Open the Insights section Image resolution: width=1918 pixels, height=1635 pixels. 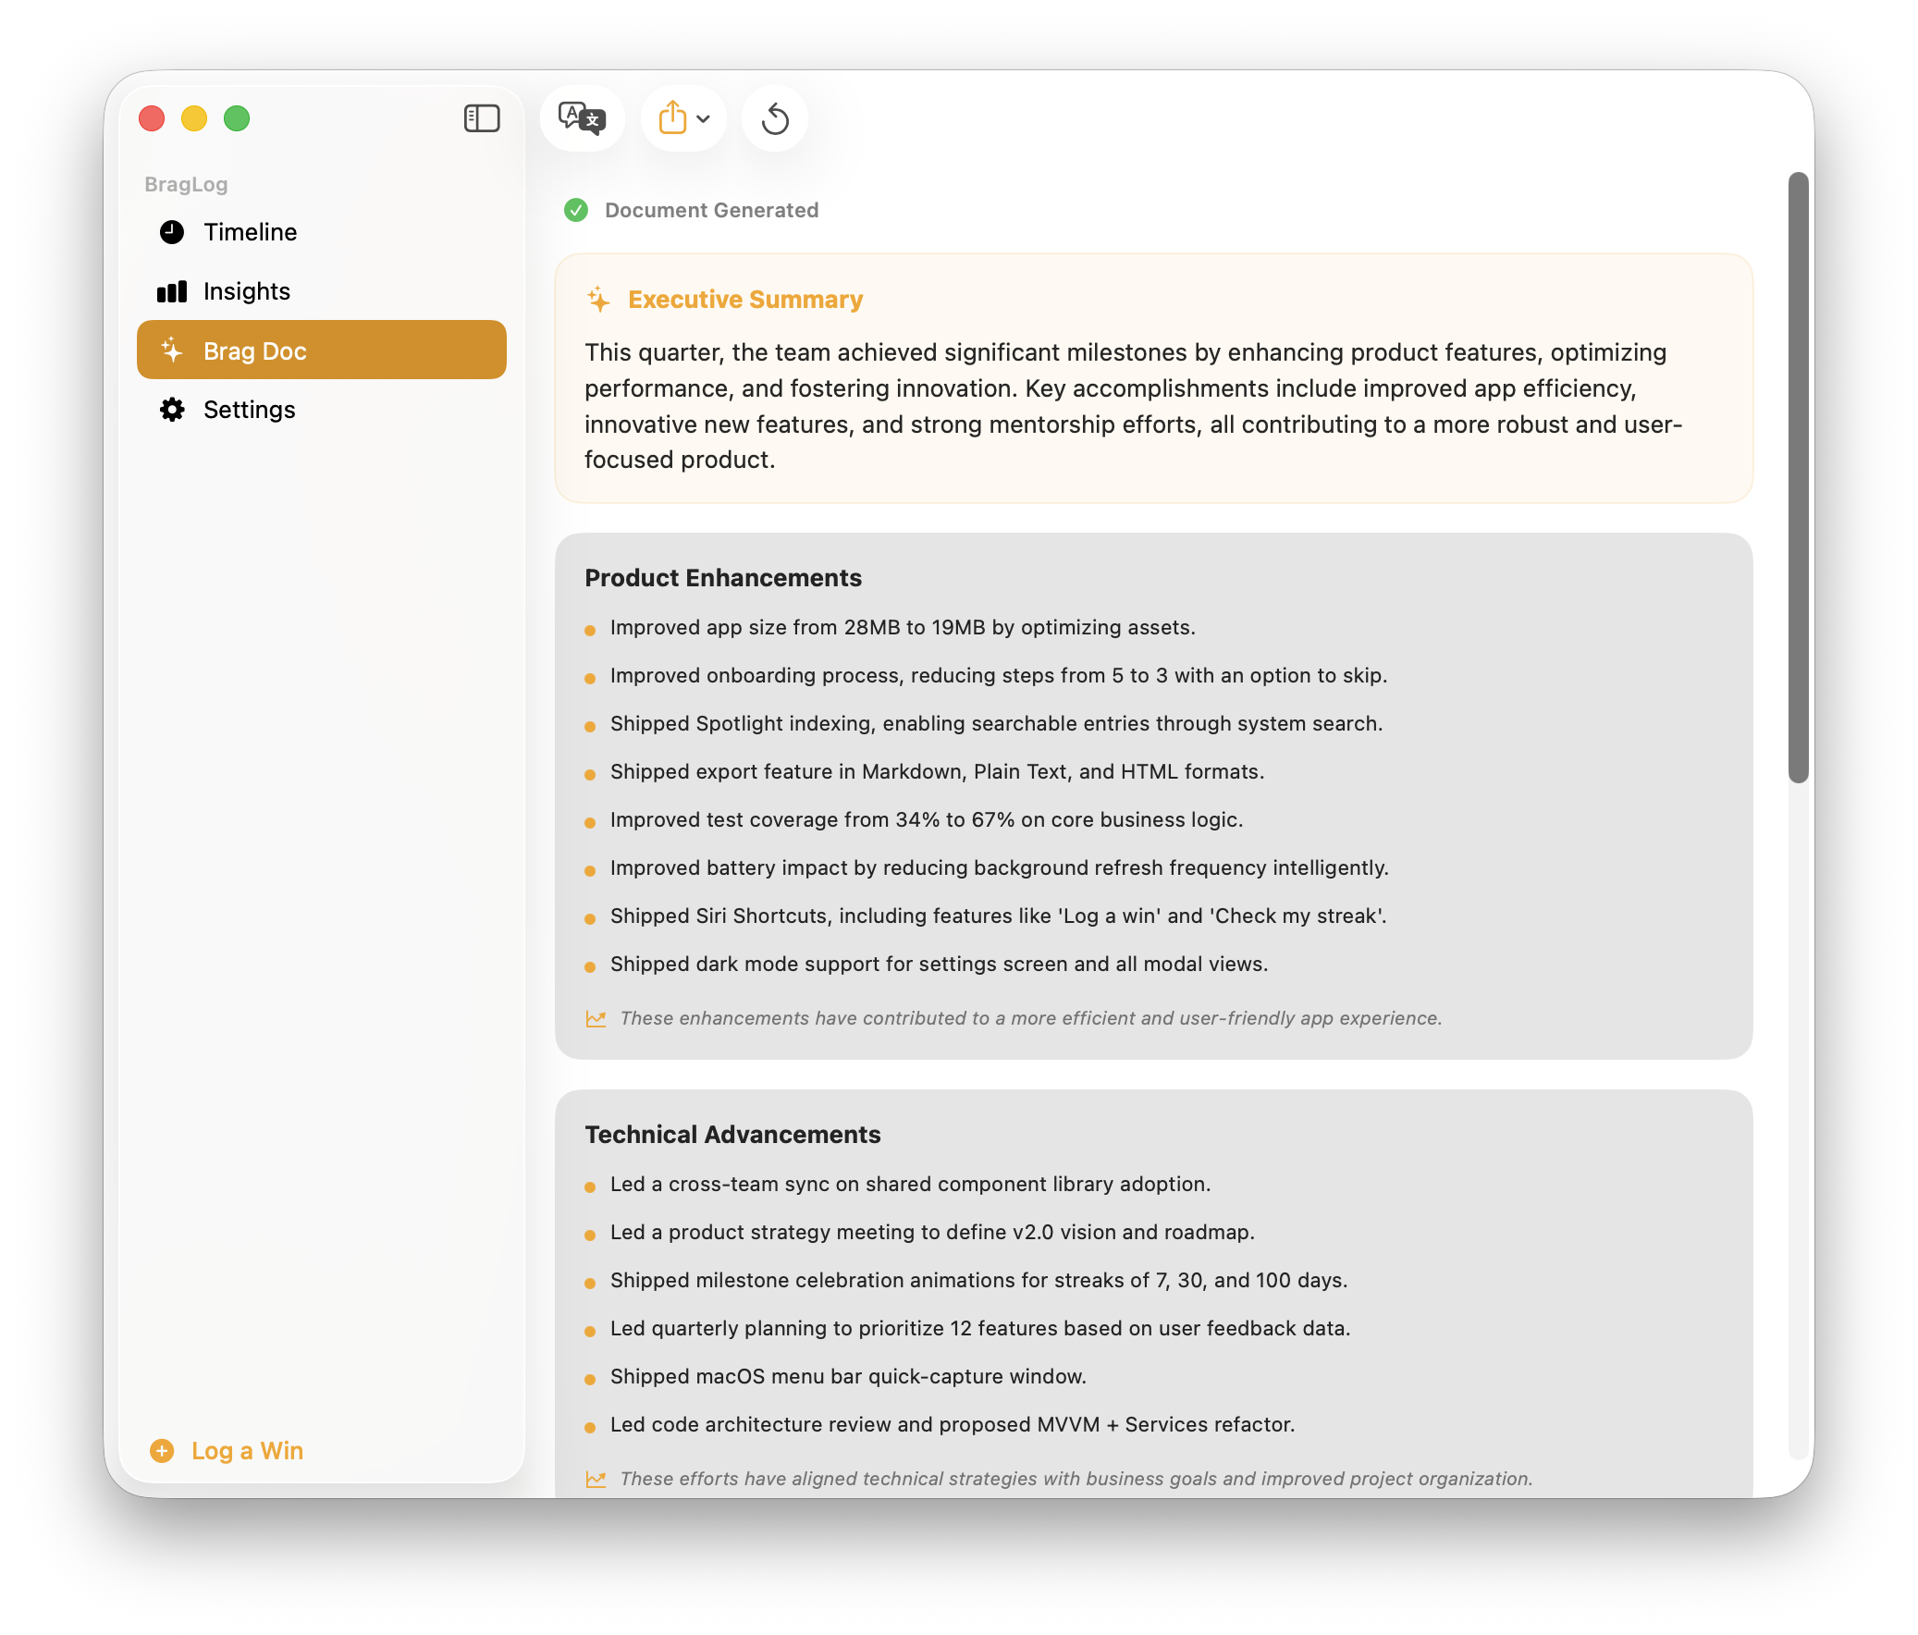[x=246, y=290]
